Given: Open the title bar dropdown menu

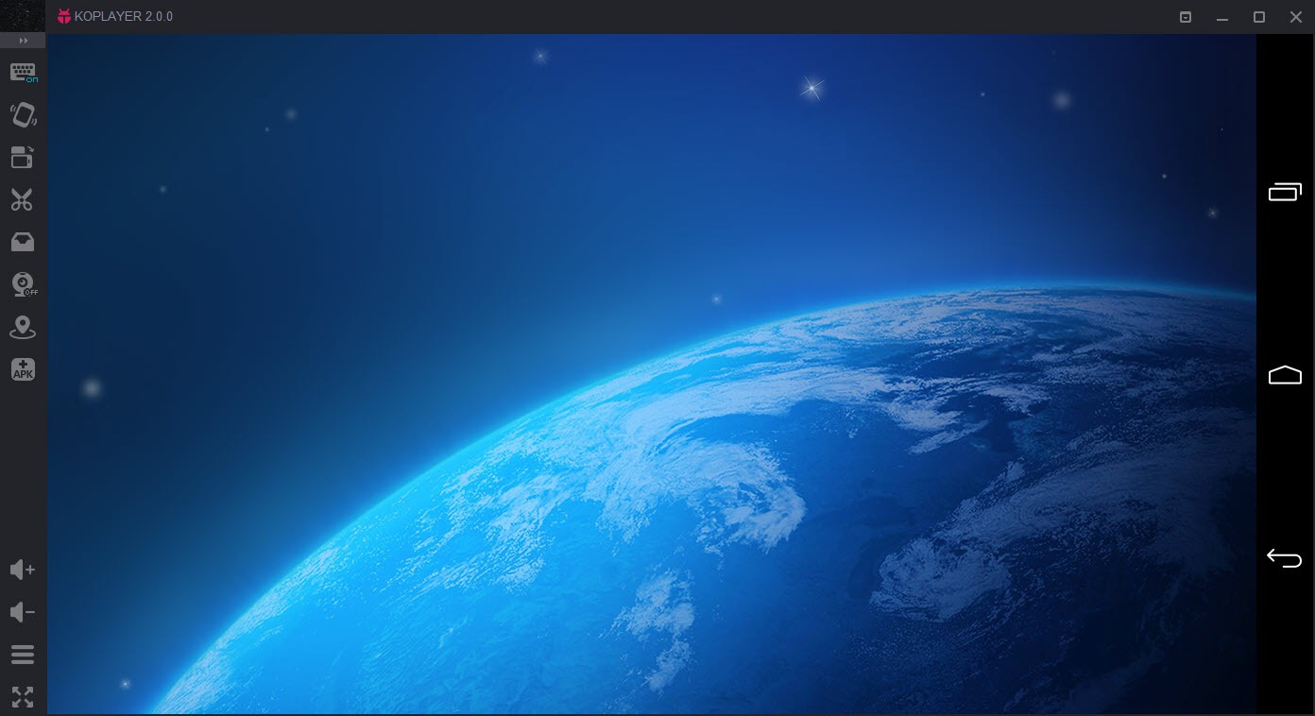Looking at the screenshot, I should point(1186,17).
